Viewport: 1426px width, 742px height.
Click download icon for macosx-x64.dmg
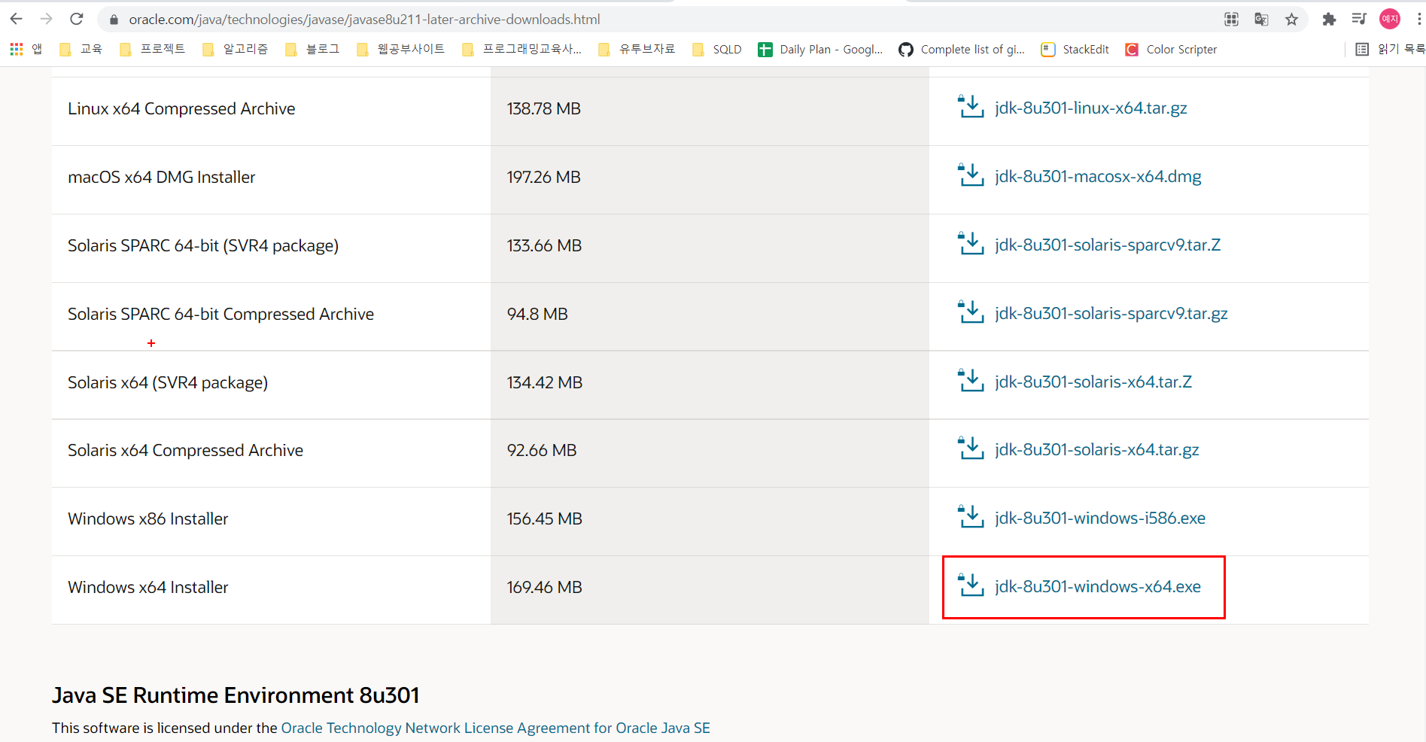971,175
